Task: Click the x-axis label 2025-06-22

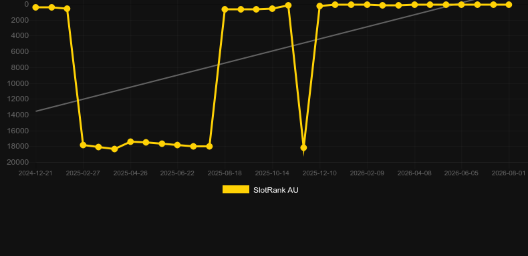Action: coord(177,173)
